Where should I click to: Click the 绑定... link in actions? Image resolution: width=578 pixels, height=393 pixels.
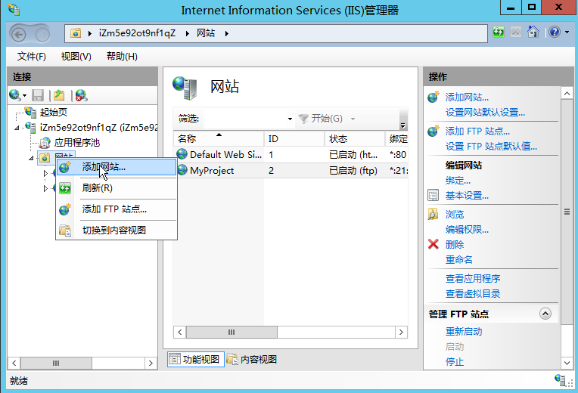point(458,181)
